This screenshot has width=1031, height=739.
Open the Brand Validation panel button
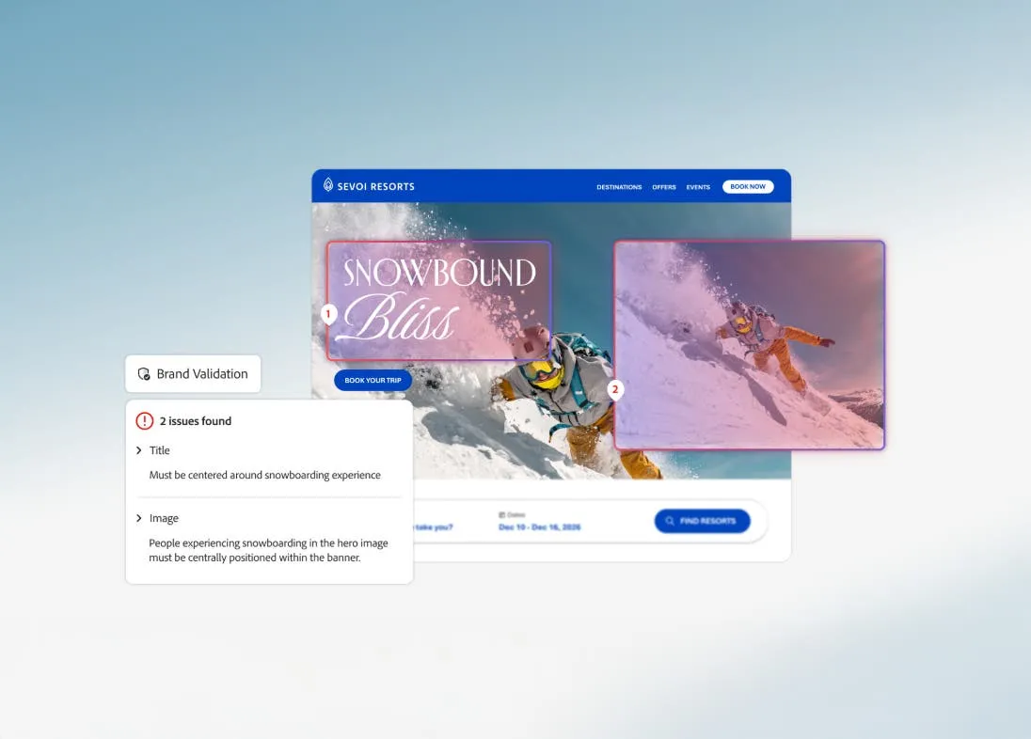[x=193, y=374]
